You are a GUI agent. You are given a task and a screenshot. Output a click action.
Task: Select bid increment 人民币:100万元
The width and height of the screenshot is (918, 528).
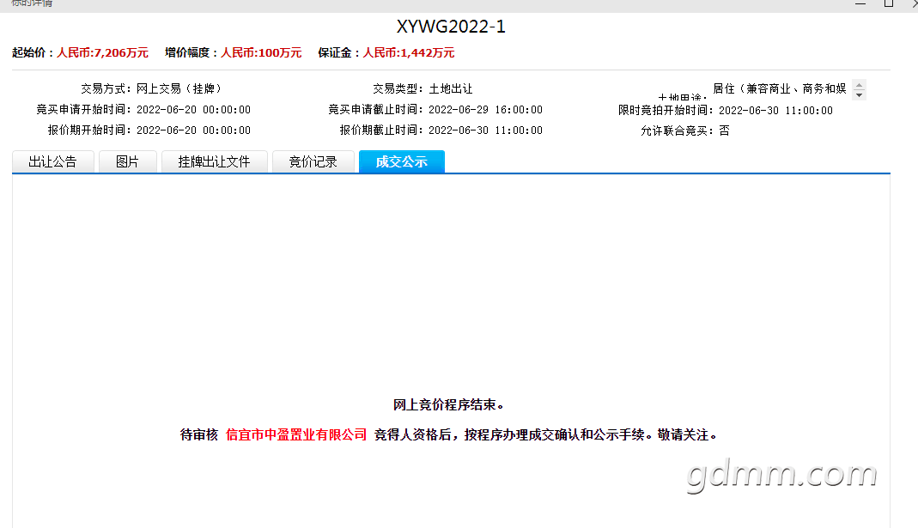pos(261,52)
